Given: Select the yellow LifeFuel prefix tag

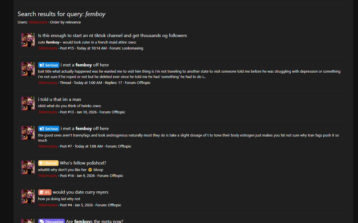Looking at the screenshot, I should click(x=48, y=163).
